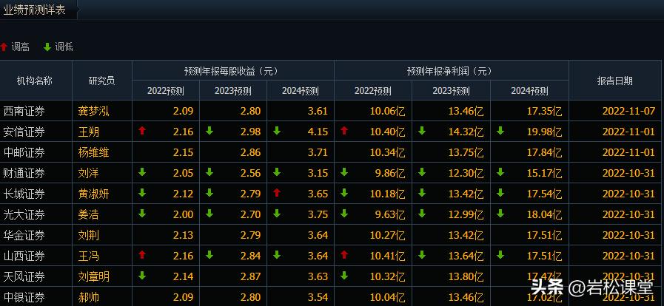Click the red 调高 legend arrow icon
Image resolution: width=664 pixels, height=306 pixels.
coord(4,47)
